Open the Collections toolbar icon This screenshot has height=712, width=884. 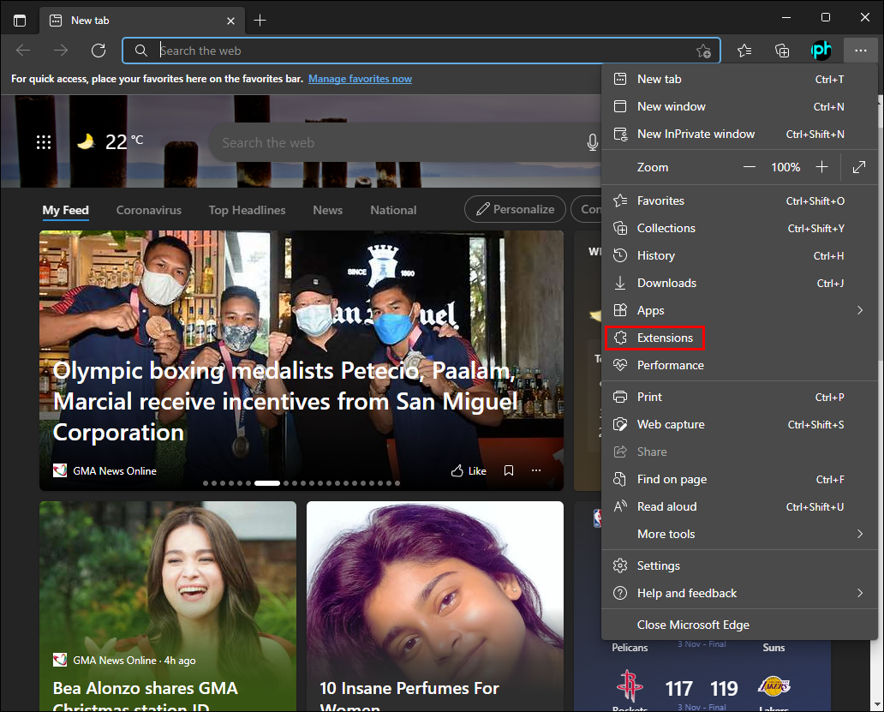click(782, 51)
